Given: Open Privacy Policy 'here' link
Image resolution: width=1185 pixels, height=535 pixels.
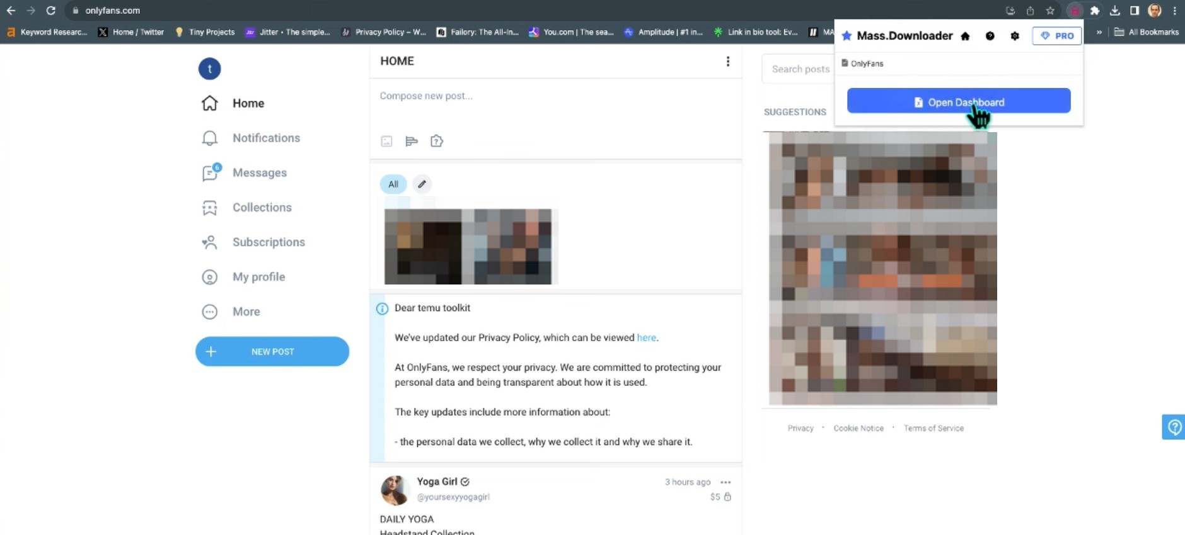Looking at the screenshot, I should (x=646, y=337).
